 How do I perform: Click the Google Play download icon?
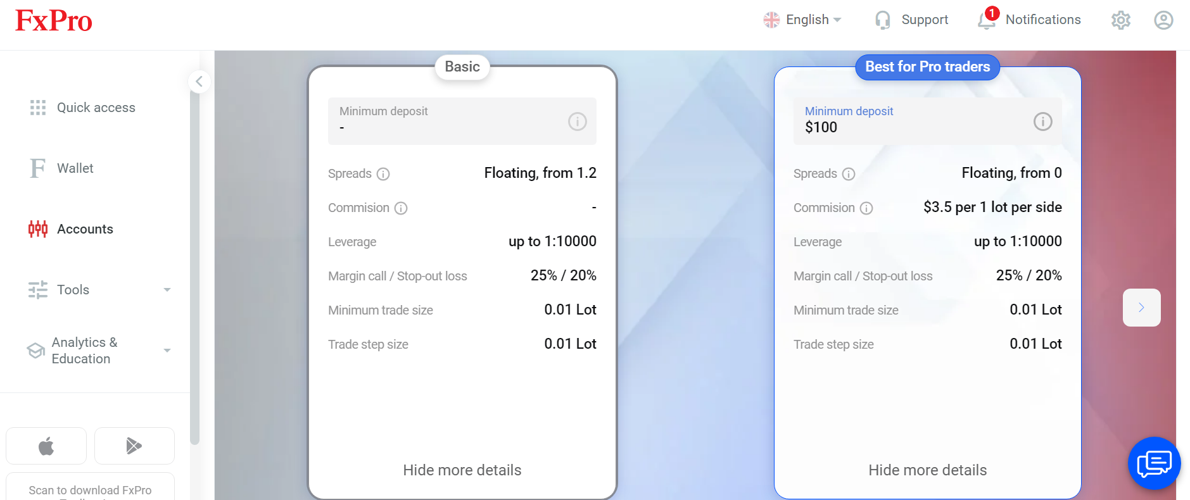(x=134, y=446)
